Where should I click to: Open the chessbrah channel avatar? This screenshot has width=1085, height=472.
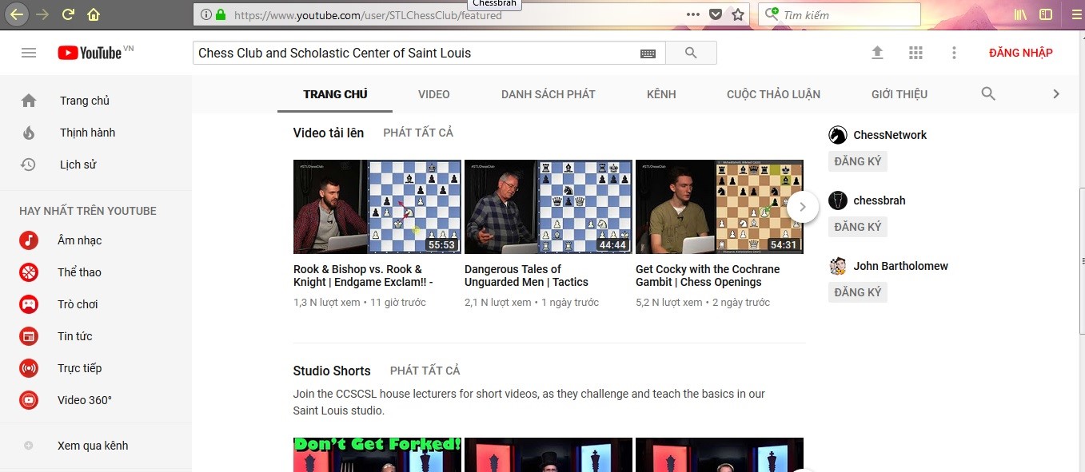click(838, 200)
